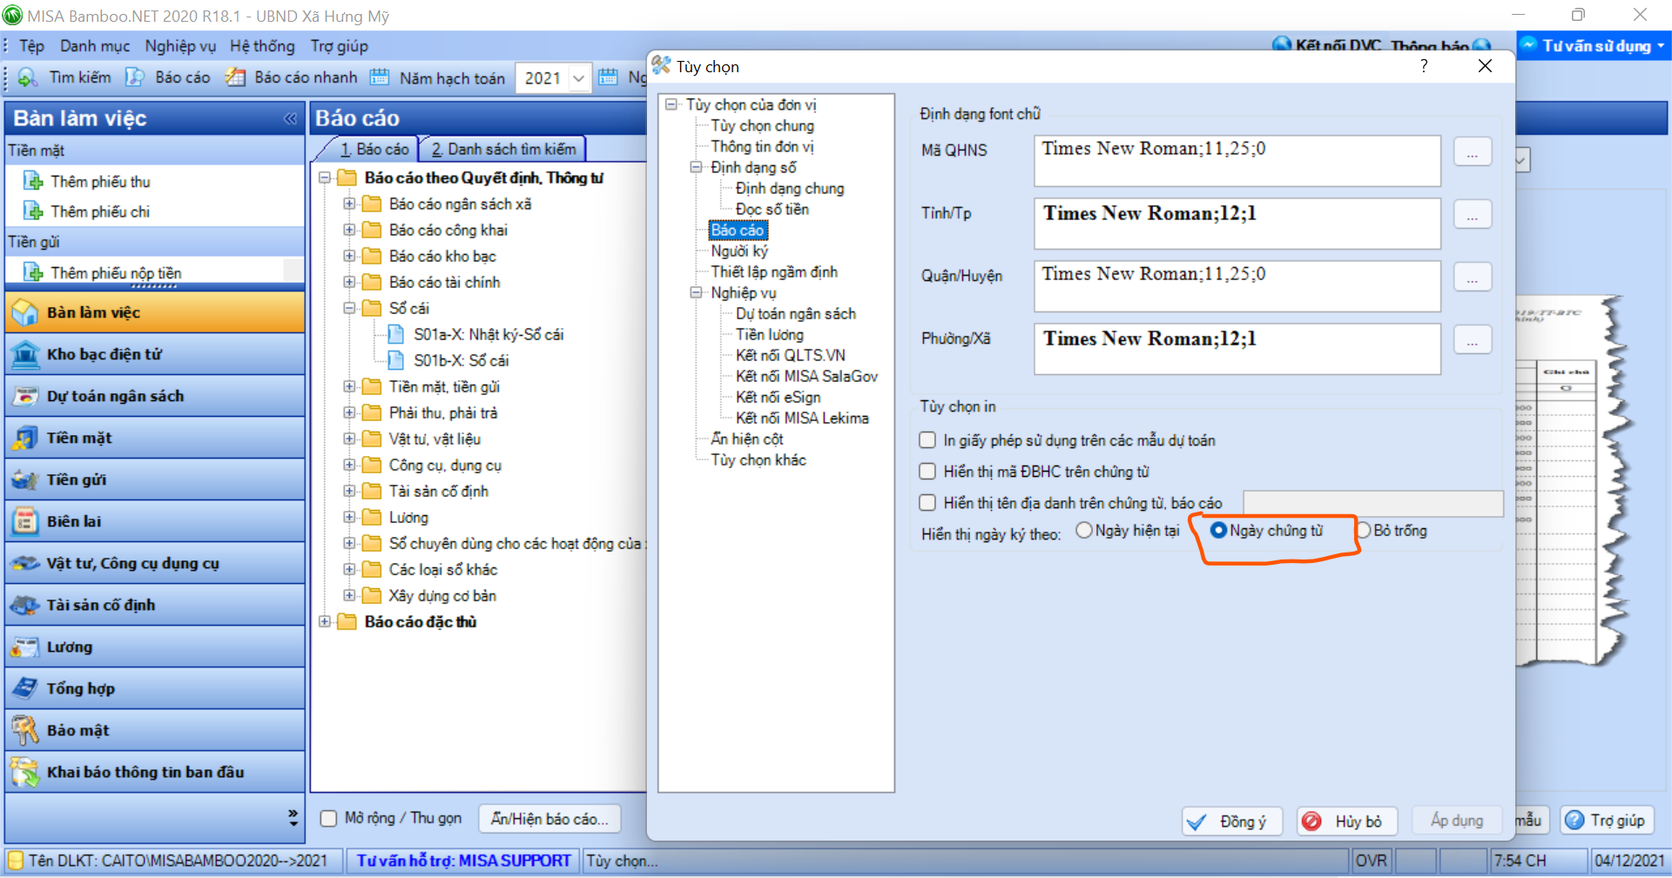Collapse Tùy chọn của đơn vị root node
The image size is (1672, 878).
pos(671,104)
